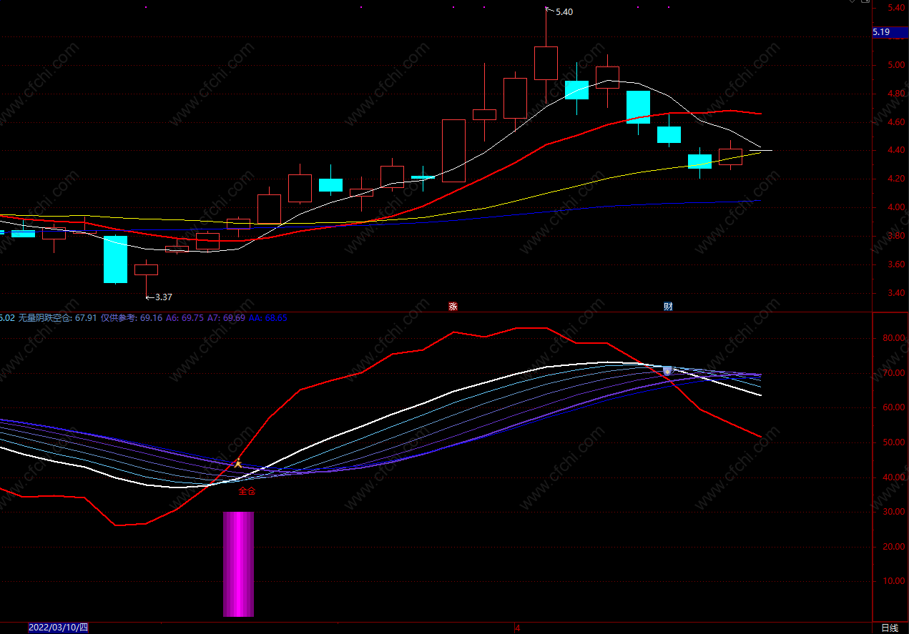Click the 仅供参考: 69.16 indicator value
Screen dimensions: 909x634
[132, 318]
